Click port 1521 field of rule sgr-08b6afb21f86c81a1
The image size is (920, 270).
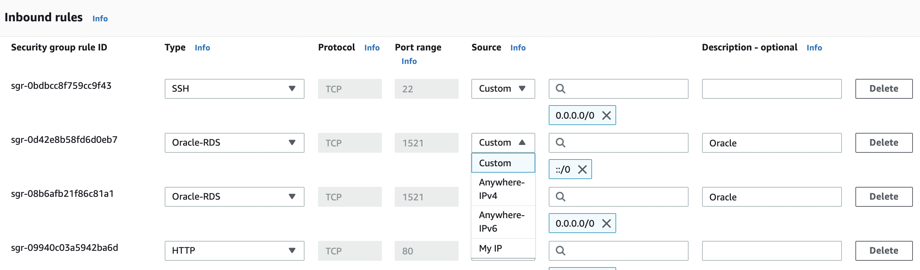(x=426, y=197)
